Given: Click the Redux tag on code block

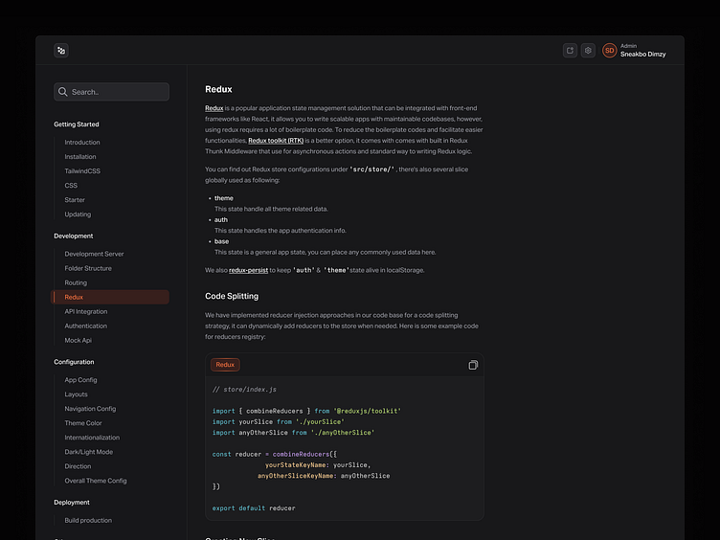Looking at the screenshot, I should (x=225, y=365).
